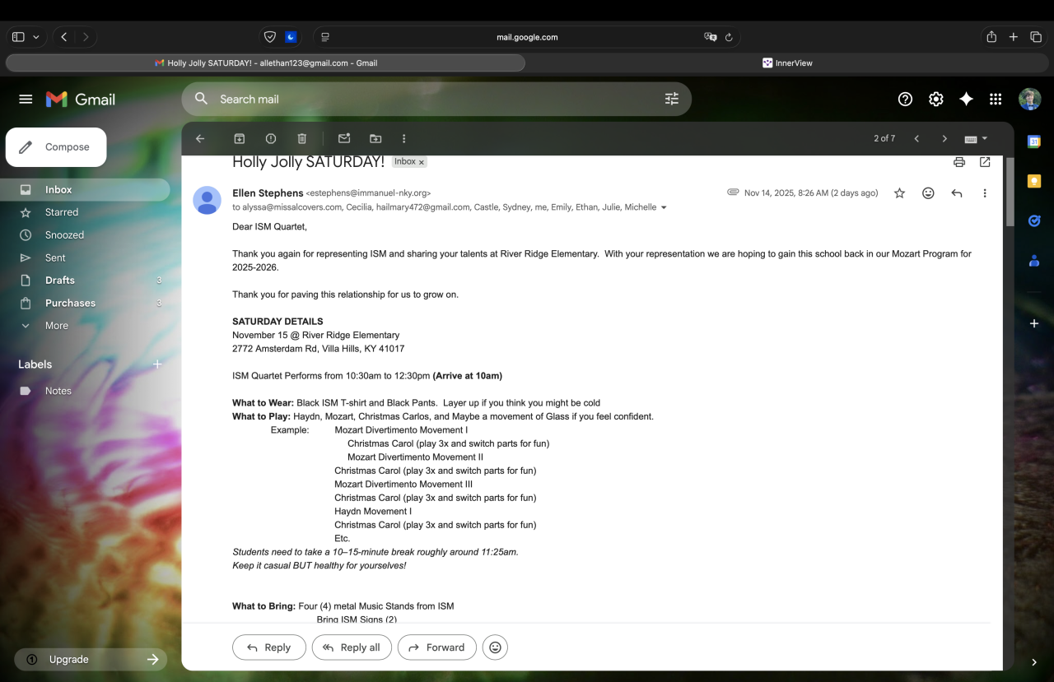The height and width of the screenshot is (682, 1054).
Task: Open Google Contacts side panel
Action: tap(1034, 261)
